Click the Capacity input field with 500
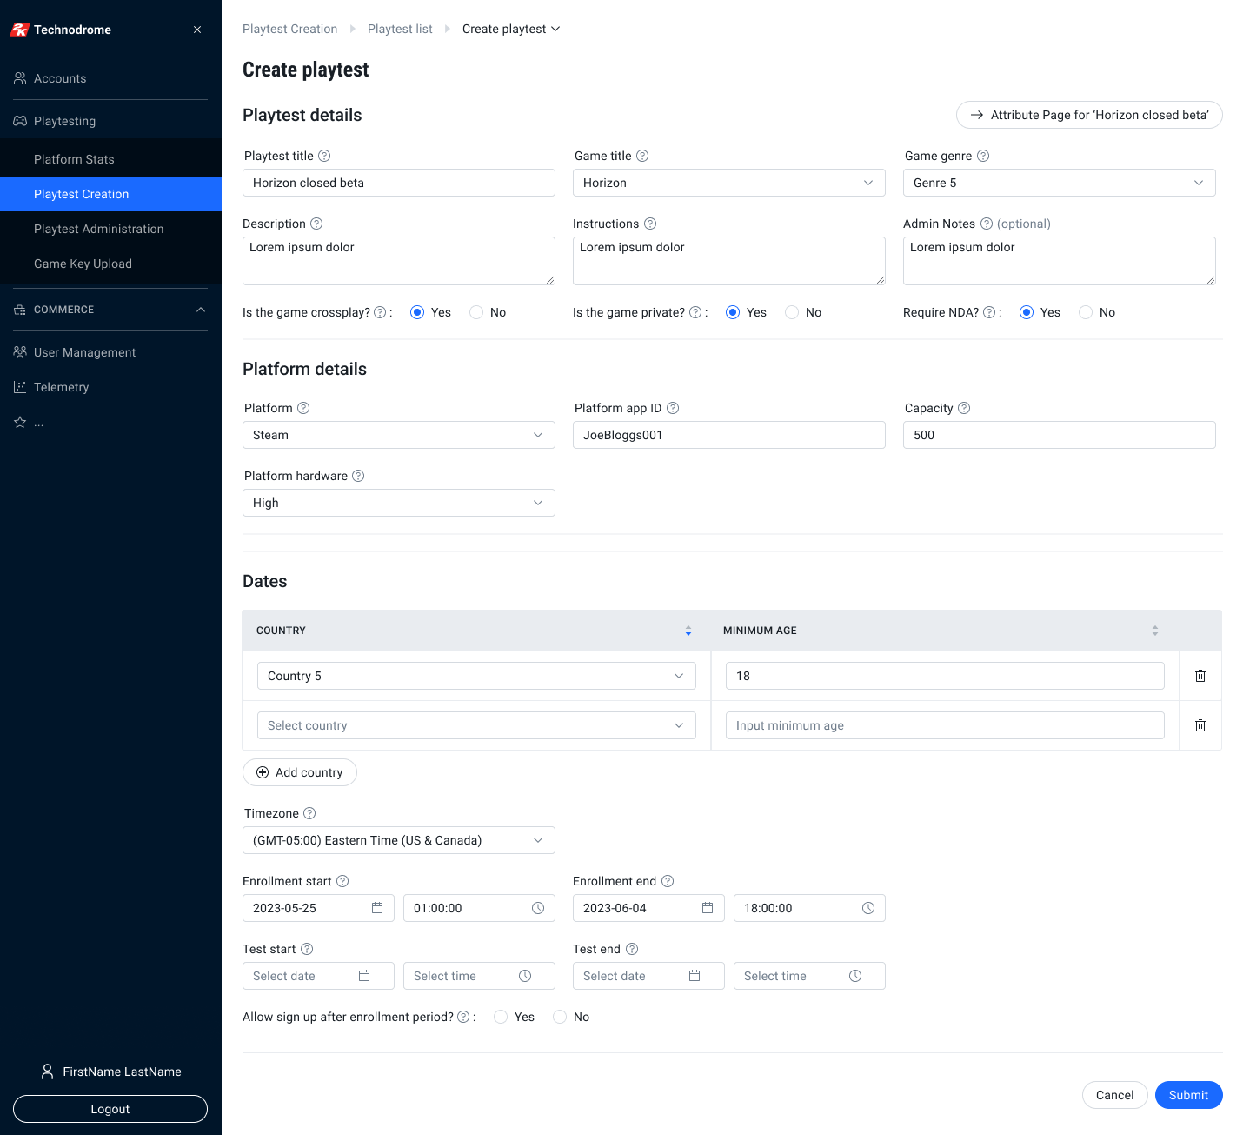The image size is (1243, 1135). click(1060, 435)
